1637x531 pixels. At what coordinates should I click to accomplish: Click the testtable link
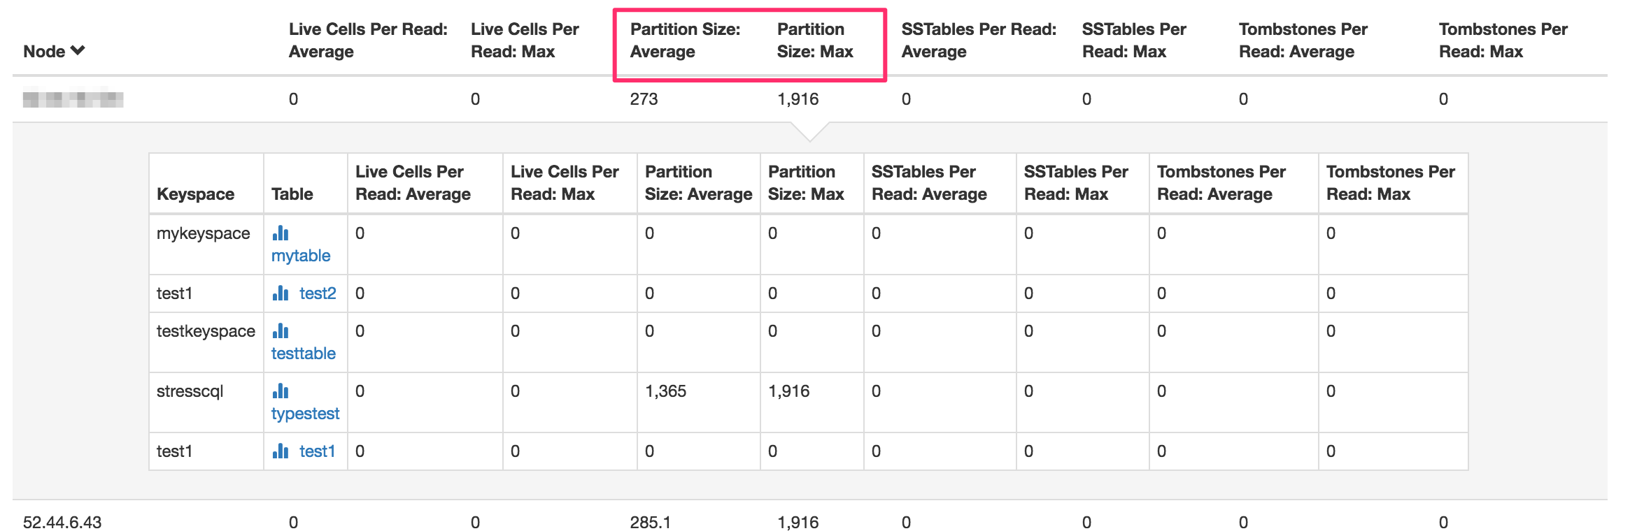coord(304,353)
